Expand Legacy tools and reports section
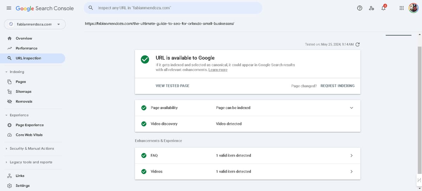 coord(6,162)
